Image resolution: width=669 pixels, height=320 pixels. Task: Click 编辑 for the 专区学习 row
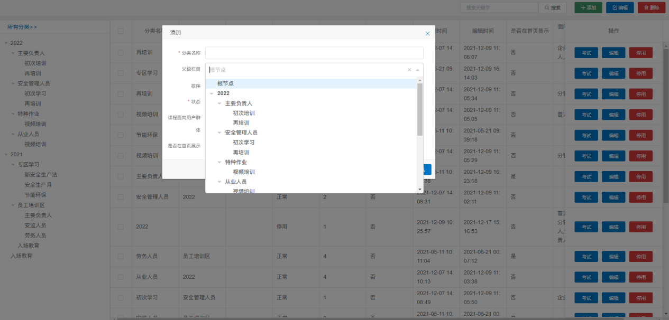pos(613,73)
